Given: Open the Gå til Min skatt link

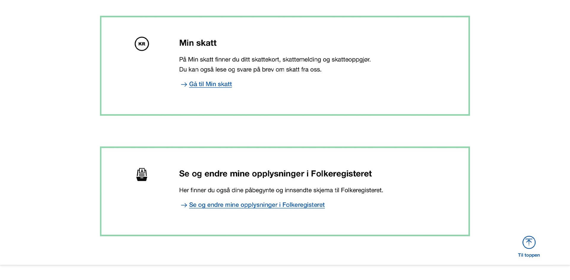Looking at the screenshot, I should pyautogui.click(x=210, y=84).
